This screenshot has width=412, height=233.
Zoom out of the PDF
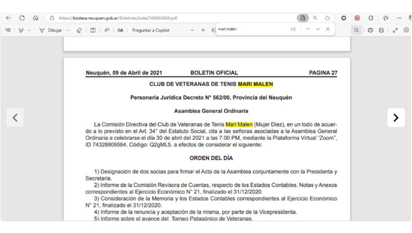click(x=192, y=30)
